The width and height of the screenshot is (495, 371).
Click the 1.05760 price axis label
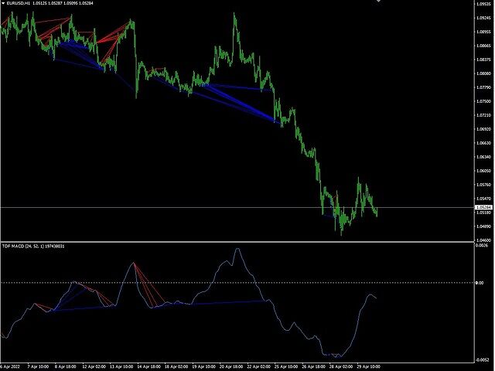(x=483, y=185)
